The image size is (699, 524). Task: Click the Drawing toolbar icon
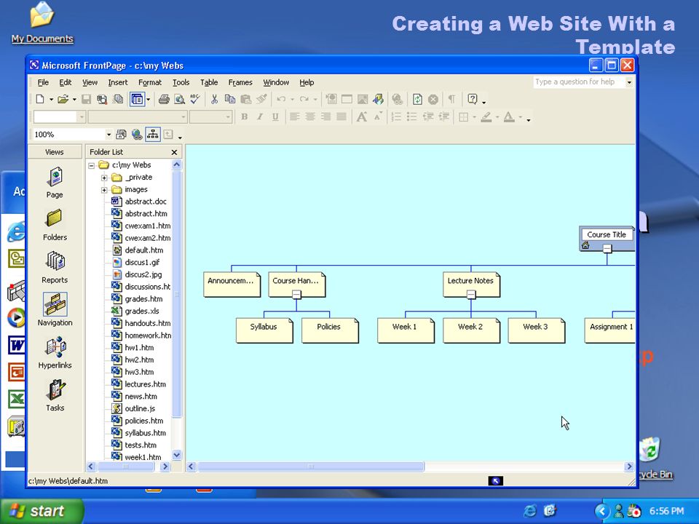(x=378, y=100)
